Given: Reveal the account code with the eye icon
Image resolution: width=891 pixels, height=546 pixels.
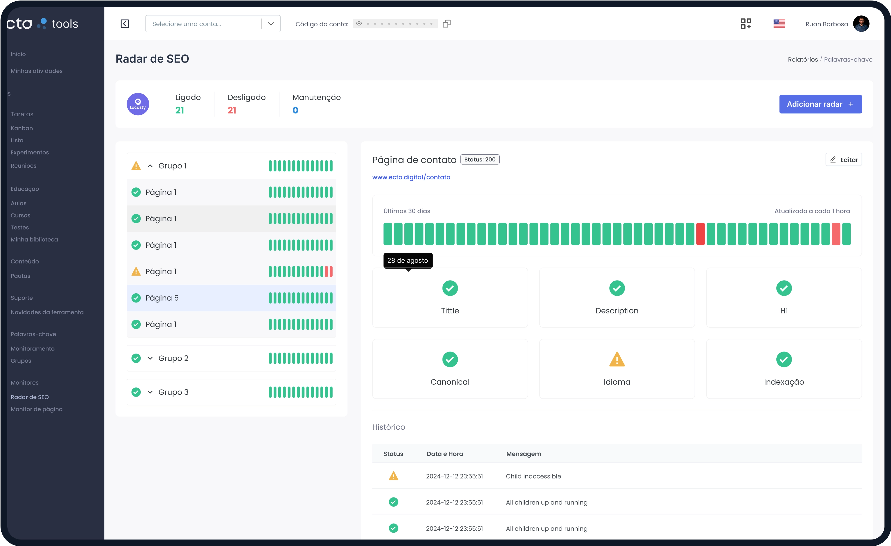Looking at the screenshot, I should (359, 24).
